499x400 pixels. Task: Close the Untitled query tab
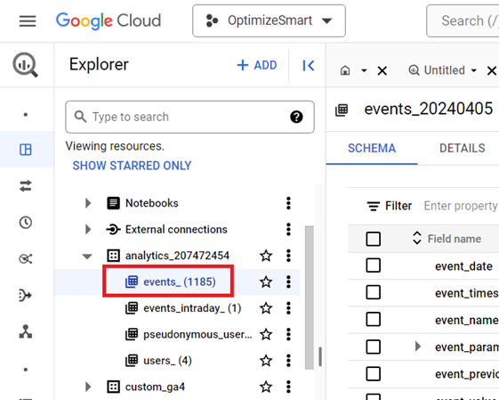pyautogui.click(x=492, y=70)
